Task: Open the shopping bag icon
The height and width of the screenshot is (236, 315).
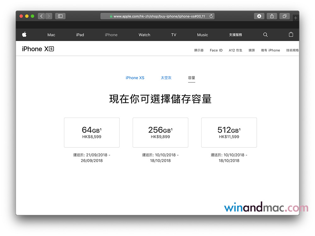Action: tap(291, 35)
